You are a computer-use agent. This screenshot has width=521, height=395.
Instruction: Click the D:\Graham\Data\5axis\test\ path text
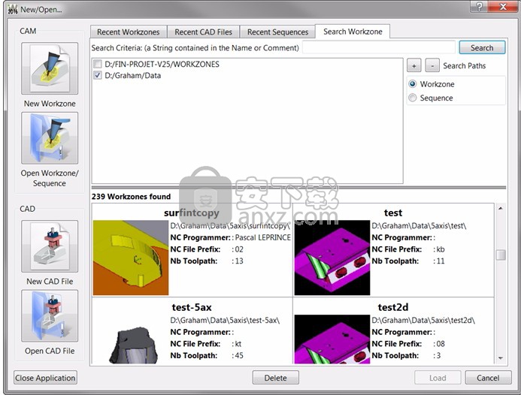(x=419, y=226)
